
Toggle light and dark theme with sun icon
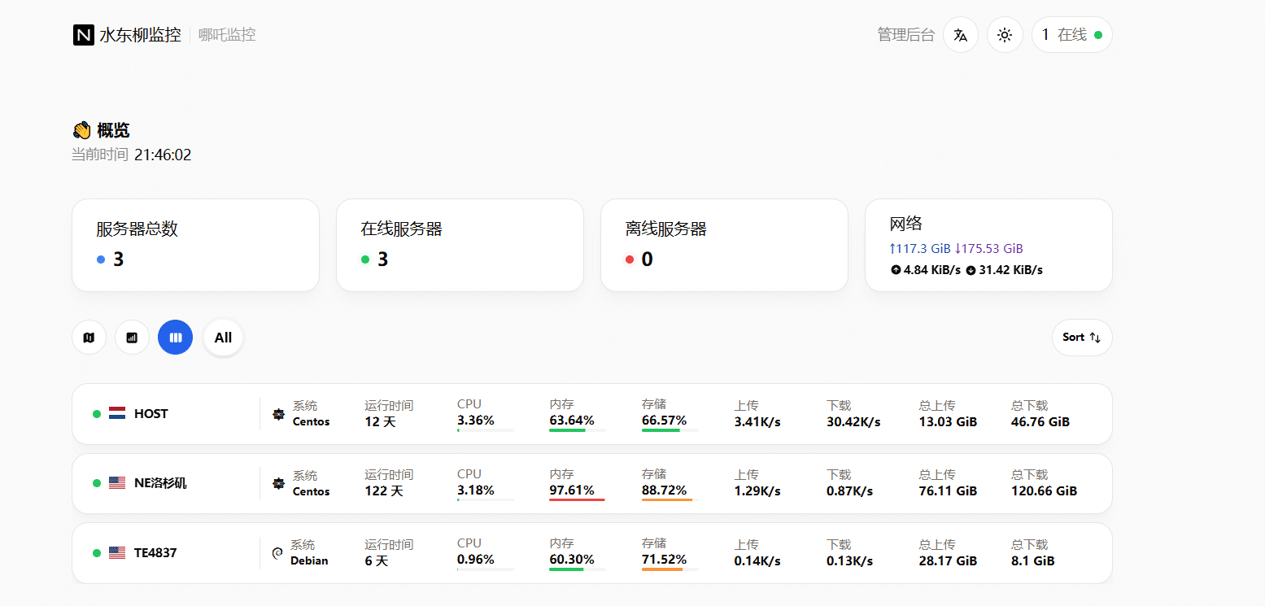[x=1005, y=34]
